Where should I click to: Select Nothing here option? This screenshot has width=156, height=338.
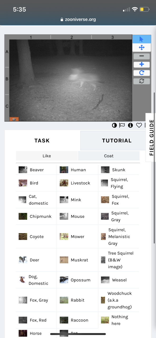tap(119, 320)
